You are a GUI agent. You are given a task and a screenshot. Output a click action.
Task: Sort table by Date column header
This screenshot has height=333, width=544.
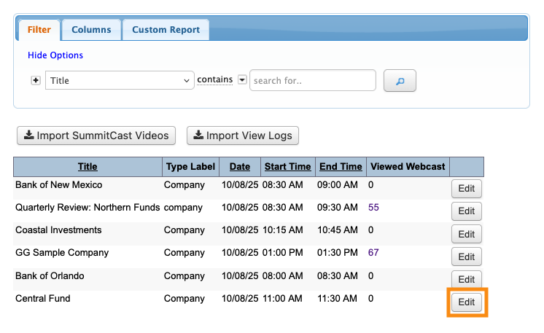click(239, 167)
